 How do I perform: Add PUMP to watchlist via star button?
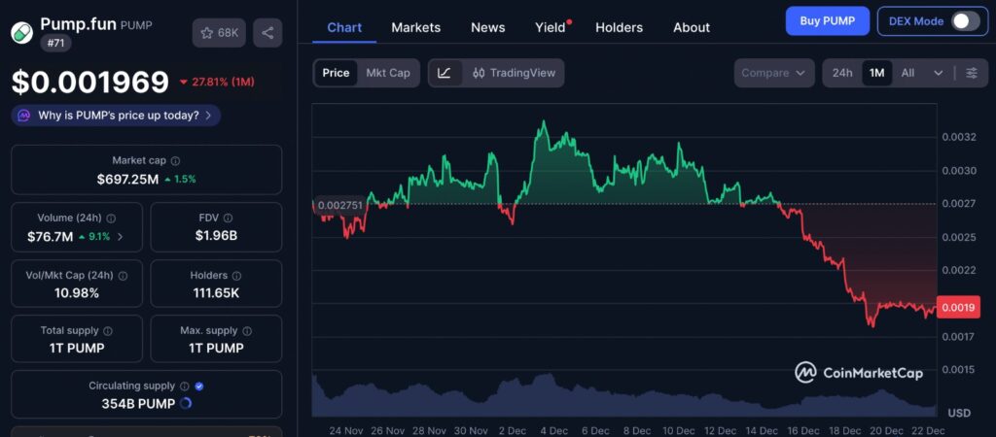[x=219, y=33]
